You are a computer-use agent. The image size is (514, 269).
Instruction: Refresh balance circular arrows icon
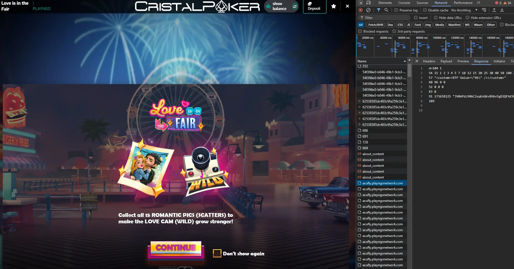click(x=295, y=6)
